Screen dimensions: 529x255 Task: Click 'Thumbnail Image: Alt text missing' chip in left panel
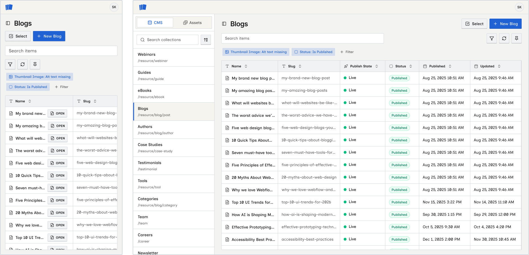click(x=40, y=77)
